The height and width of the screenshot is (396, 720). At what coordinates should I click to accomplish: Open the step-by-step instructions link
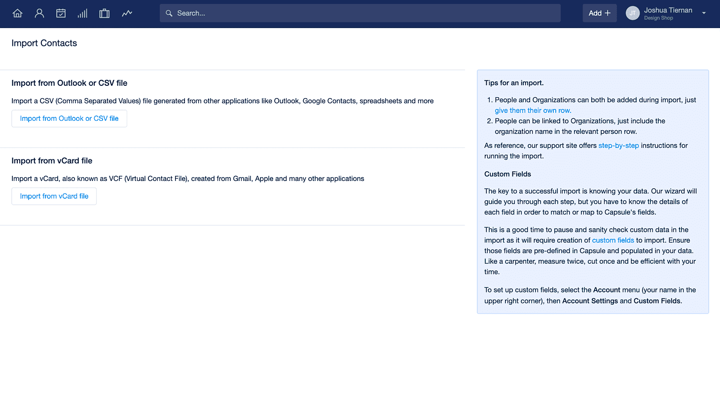click(x=618, y=145)
